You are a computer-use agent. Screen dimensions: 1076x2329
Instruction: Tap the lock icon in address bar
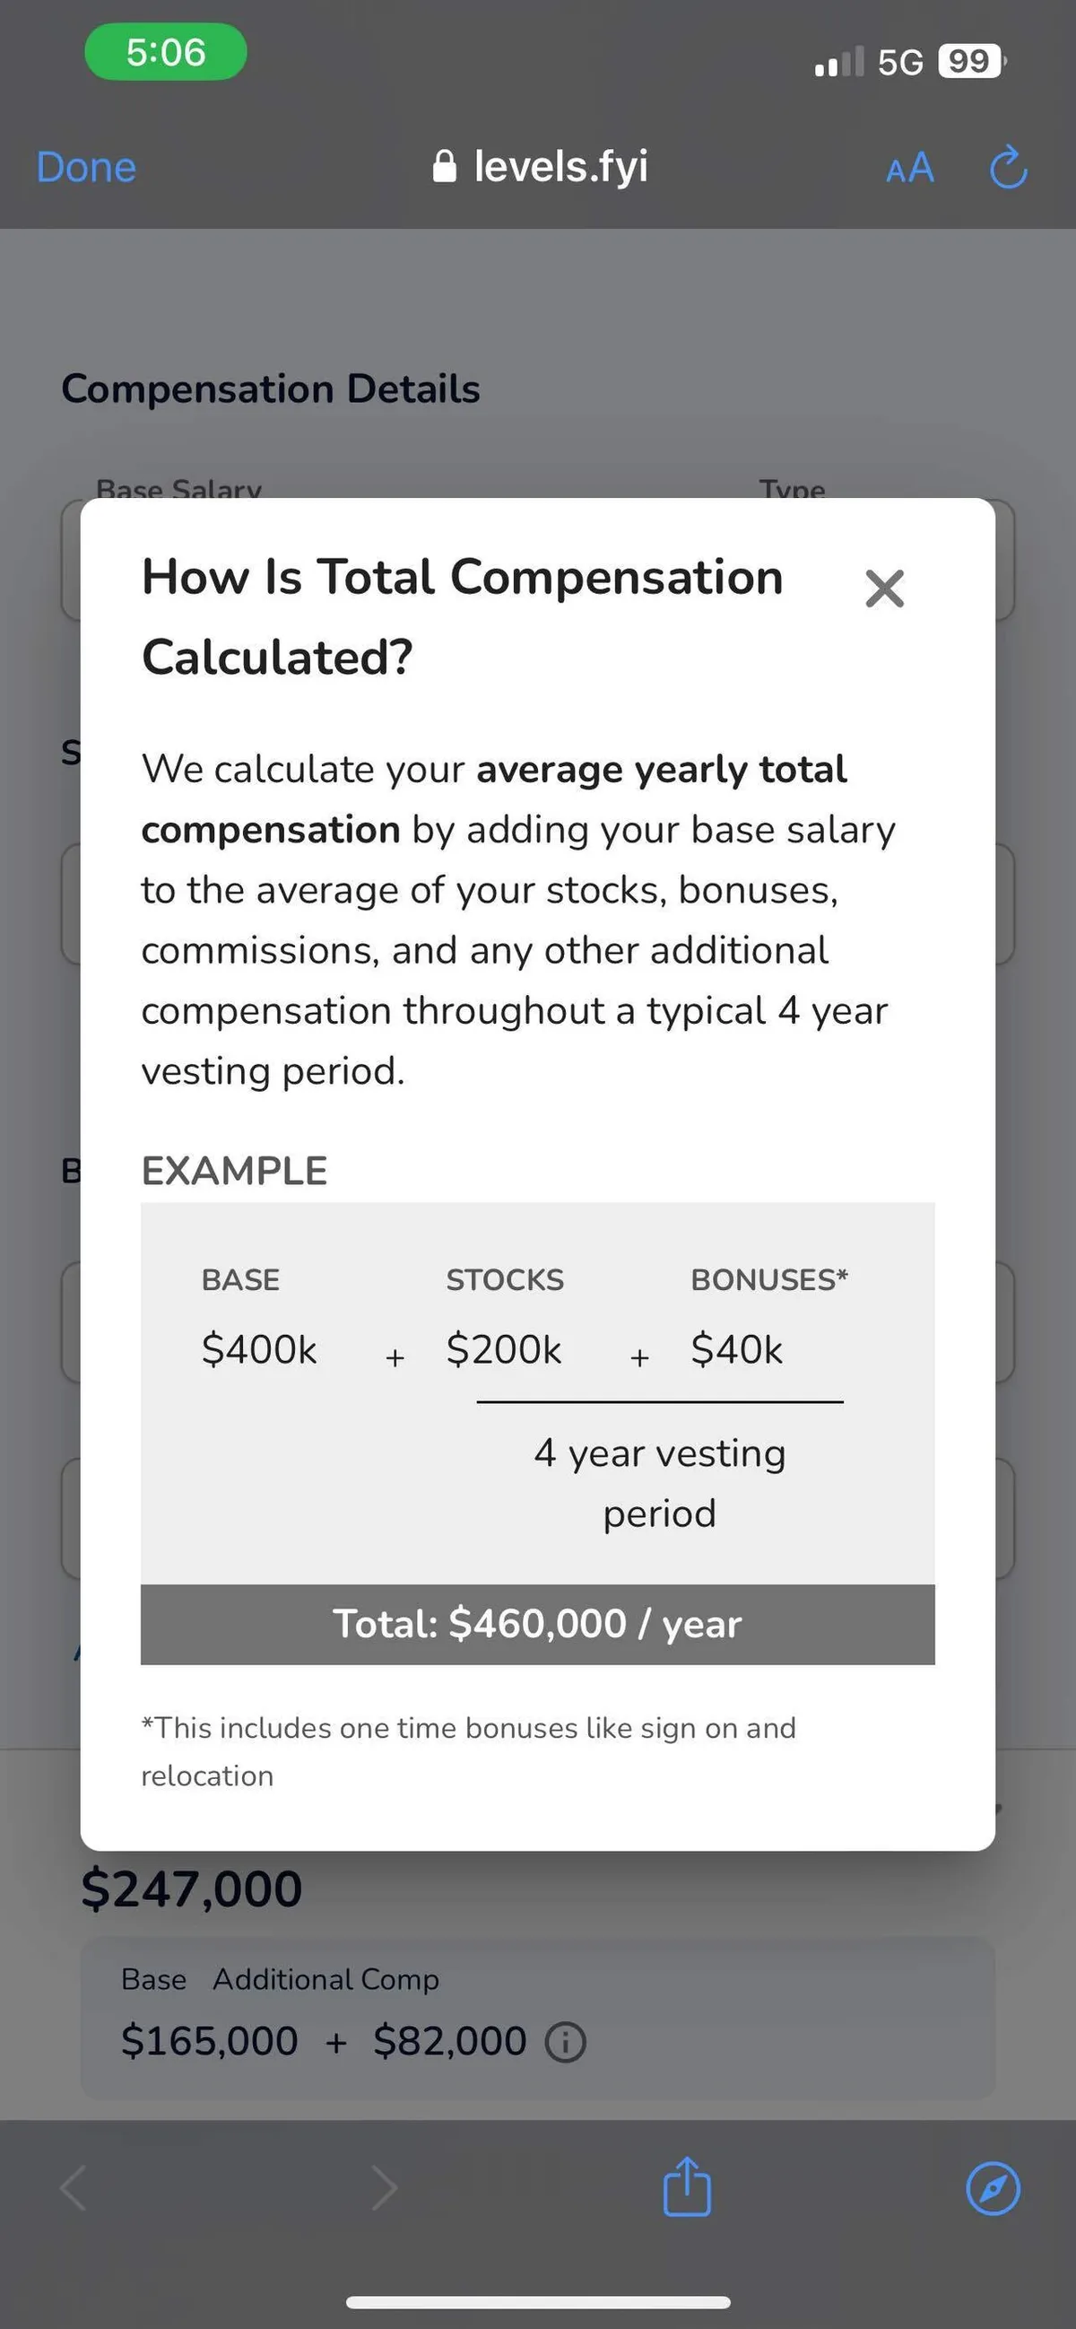[x=444, y=167]
